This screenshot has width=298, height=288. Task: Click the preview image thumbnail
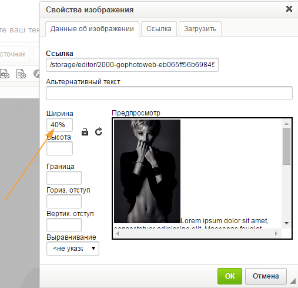pos(147,171)
